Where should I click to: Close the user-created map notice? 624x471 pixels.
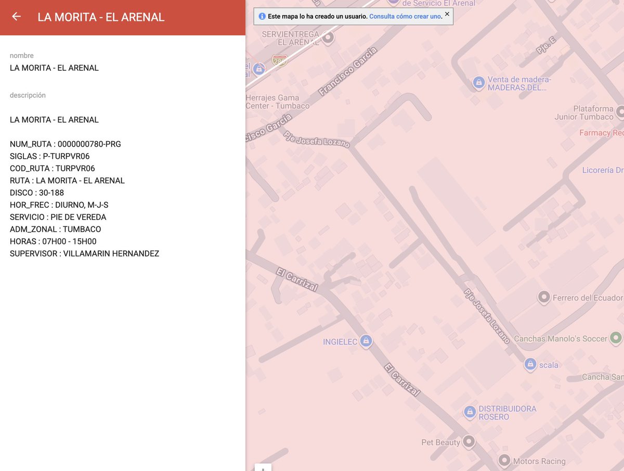447,14
